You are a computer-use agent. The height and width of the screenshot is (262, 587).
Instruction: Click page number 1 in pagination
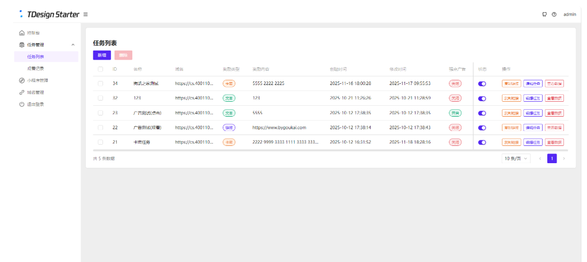pyautogui.click(x=552, y=159)
